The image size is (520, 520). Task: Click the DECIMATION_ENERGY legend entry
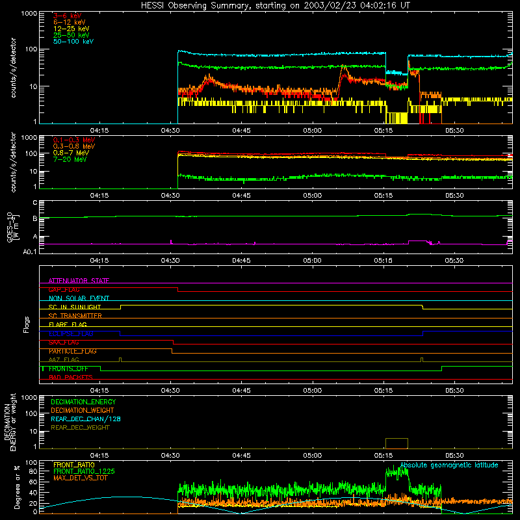tap(83, 402)
